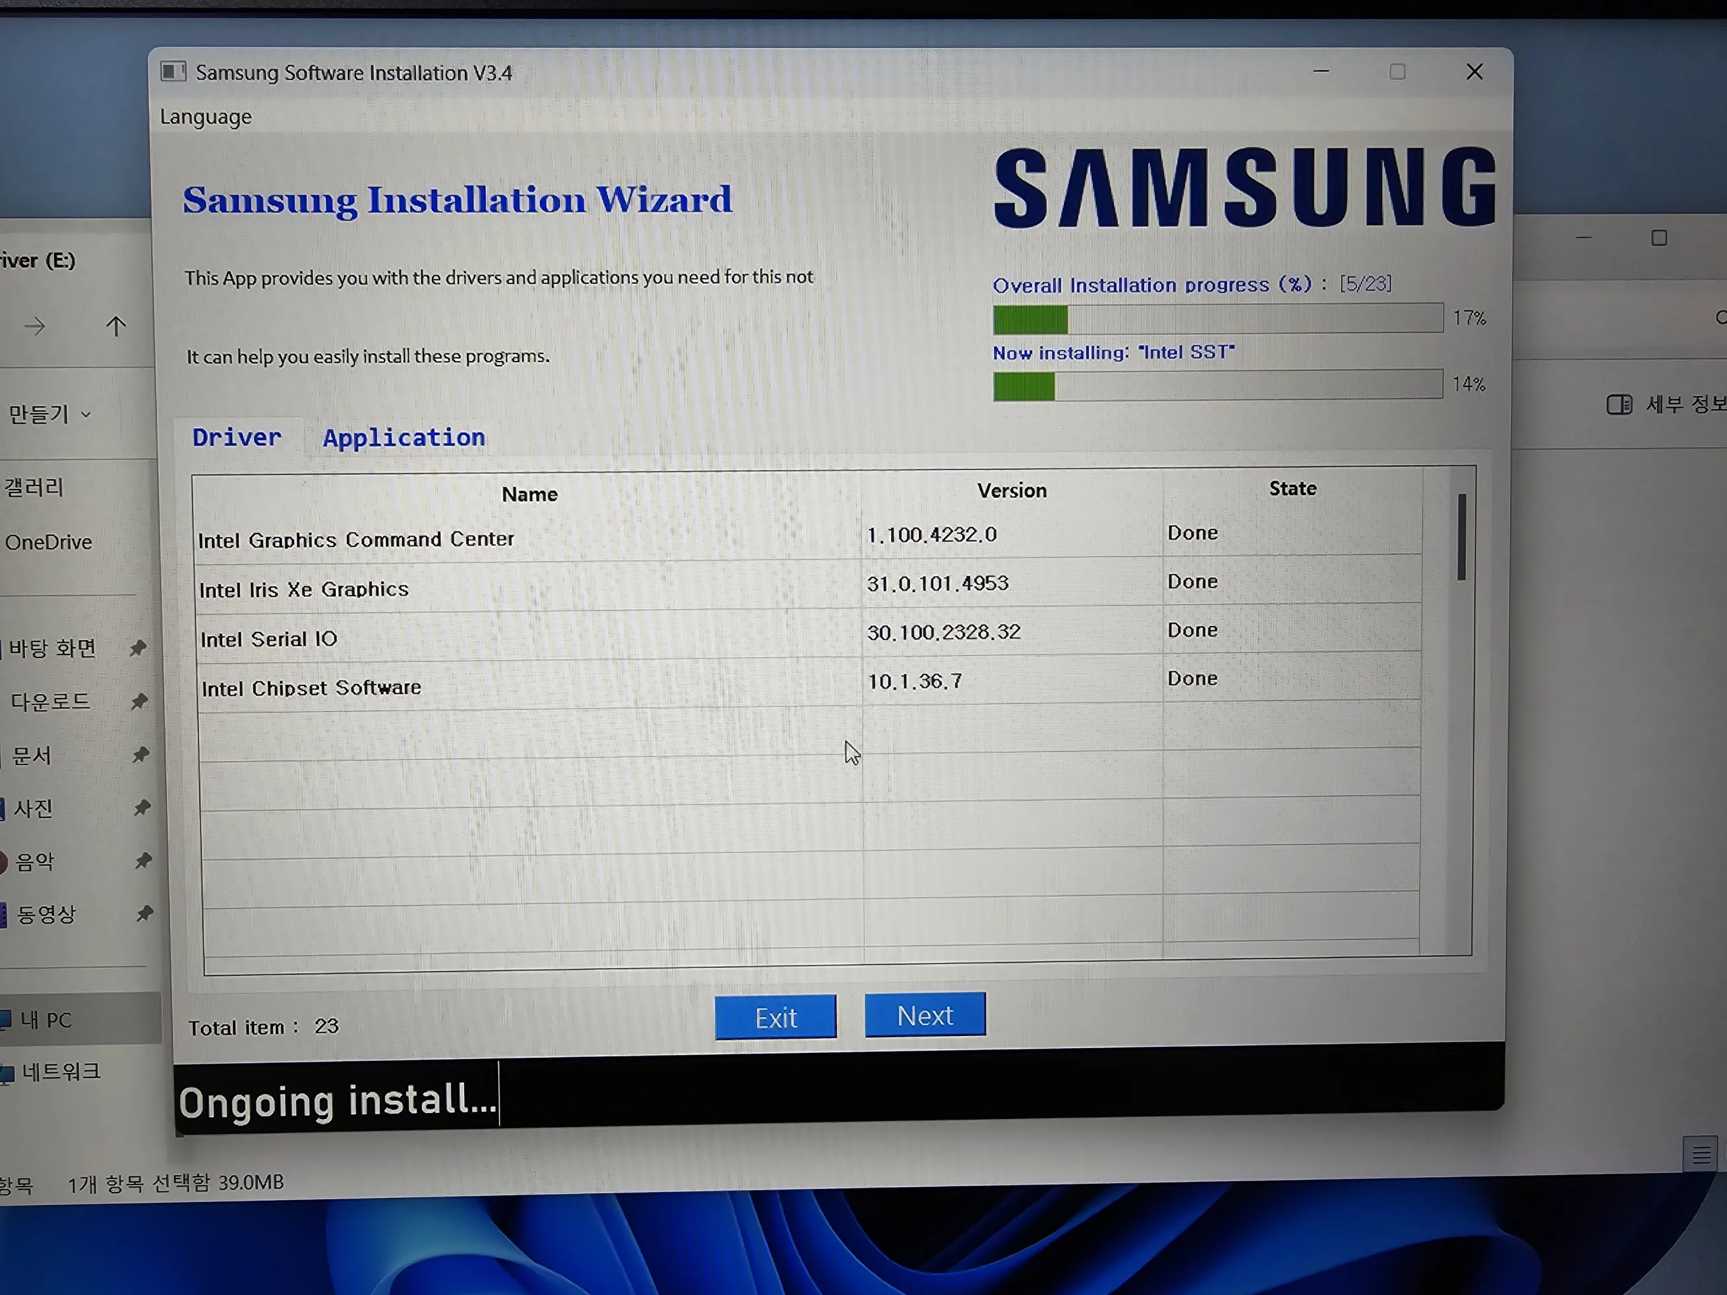Click the Next button
Screen dimensions: 1727x1295
click(924, 1015)
